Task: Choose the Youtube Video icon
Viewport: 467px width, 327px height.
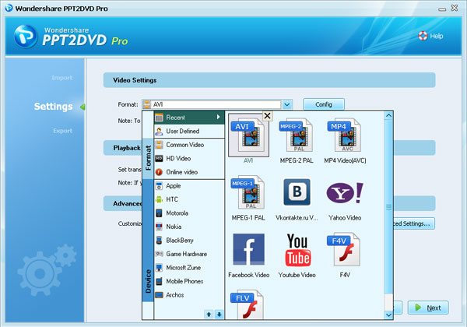Action: coord(297,250)
